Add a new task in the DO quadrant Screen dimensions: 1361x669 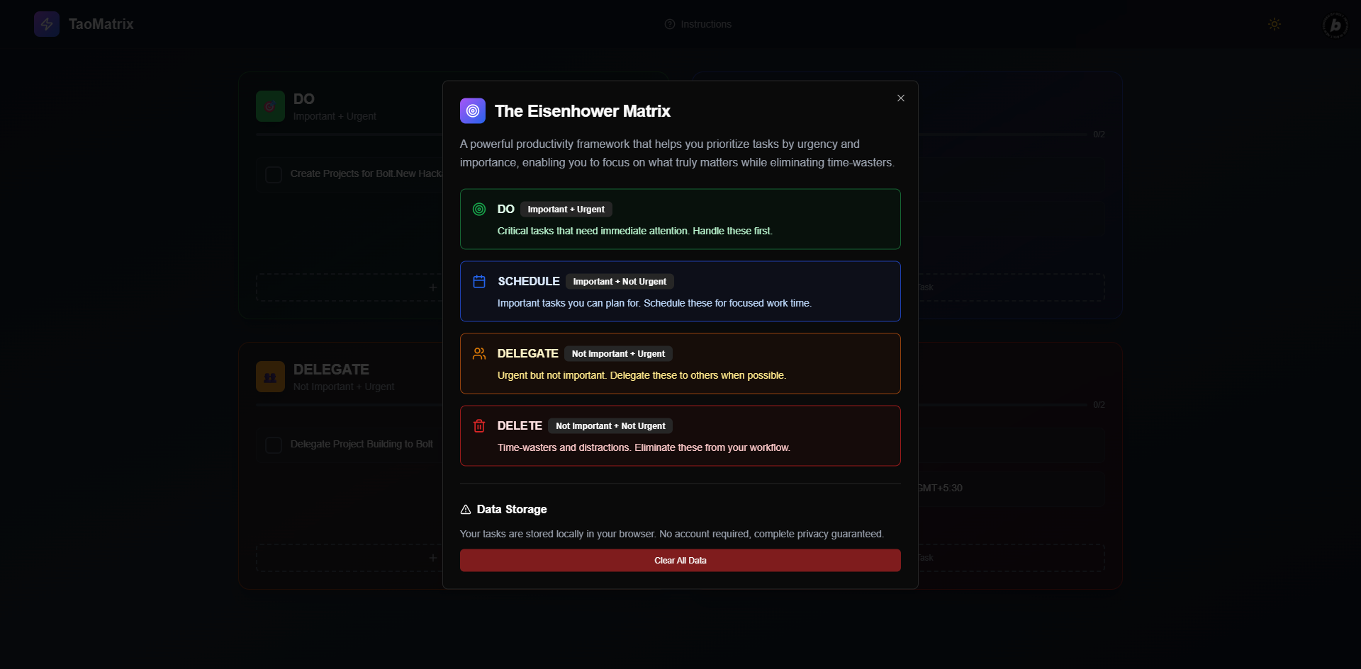434,287
